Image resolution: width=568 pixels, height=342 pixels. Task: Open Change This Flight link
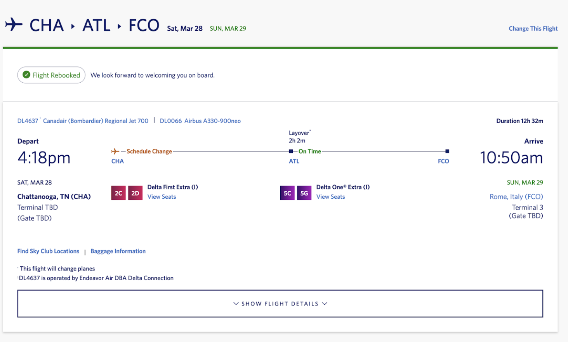tap(533, 28)
